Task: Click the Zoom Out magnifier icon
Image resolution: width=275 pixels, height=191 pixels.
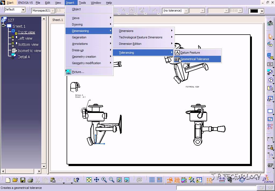Action: (112, 180)
